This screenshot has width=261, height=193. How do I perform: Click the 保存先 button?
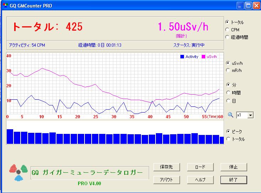[x=167, y=167]
